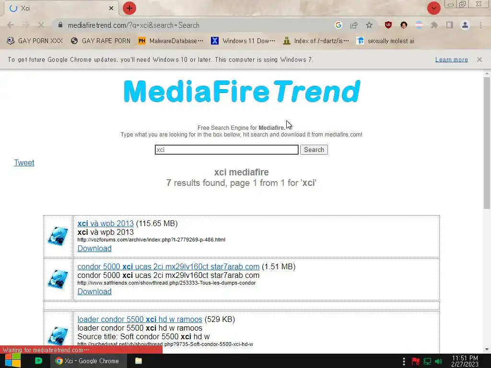Open the avatar extension icon in toolbar
This screenshot has height=368, width=491.
[404, 25]
